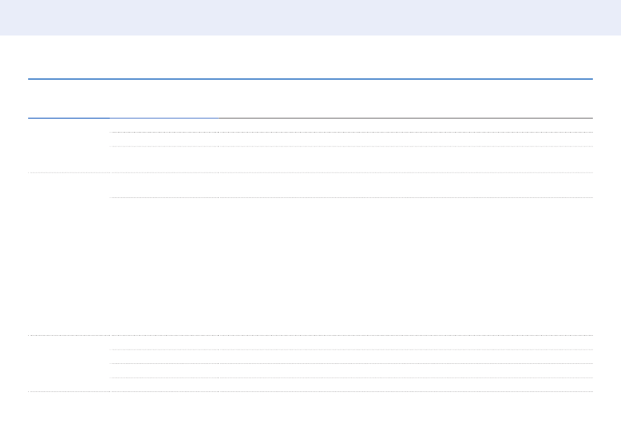
Task: Click the third row of the bottom section
Action: tap(351, 370)
